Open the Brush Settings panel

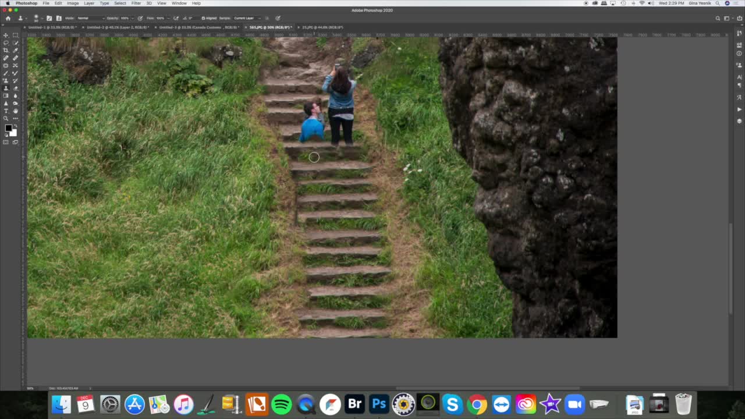49,18
